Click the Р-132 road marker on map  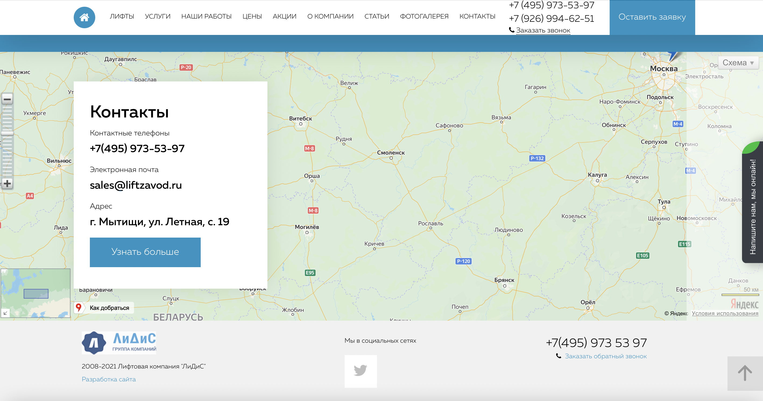pyautogui.click(x=537, y=158)
